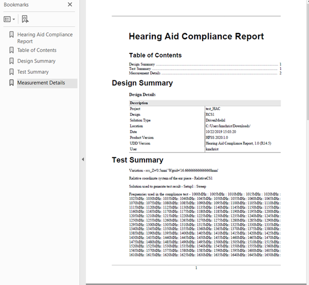Image resolution: width=309 pixels, height=285 pixels.
Task: Click bookmark icon beside Table of Contents
Action: [x=12, y=50]
